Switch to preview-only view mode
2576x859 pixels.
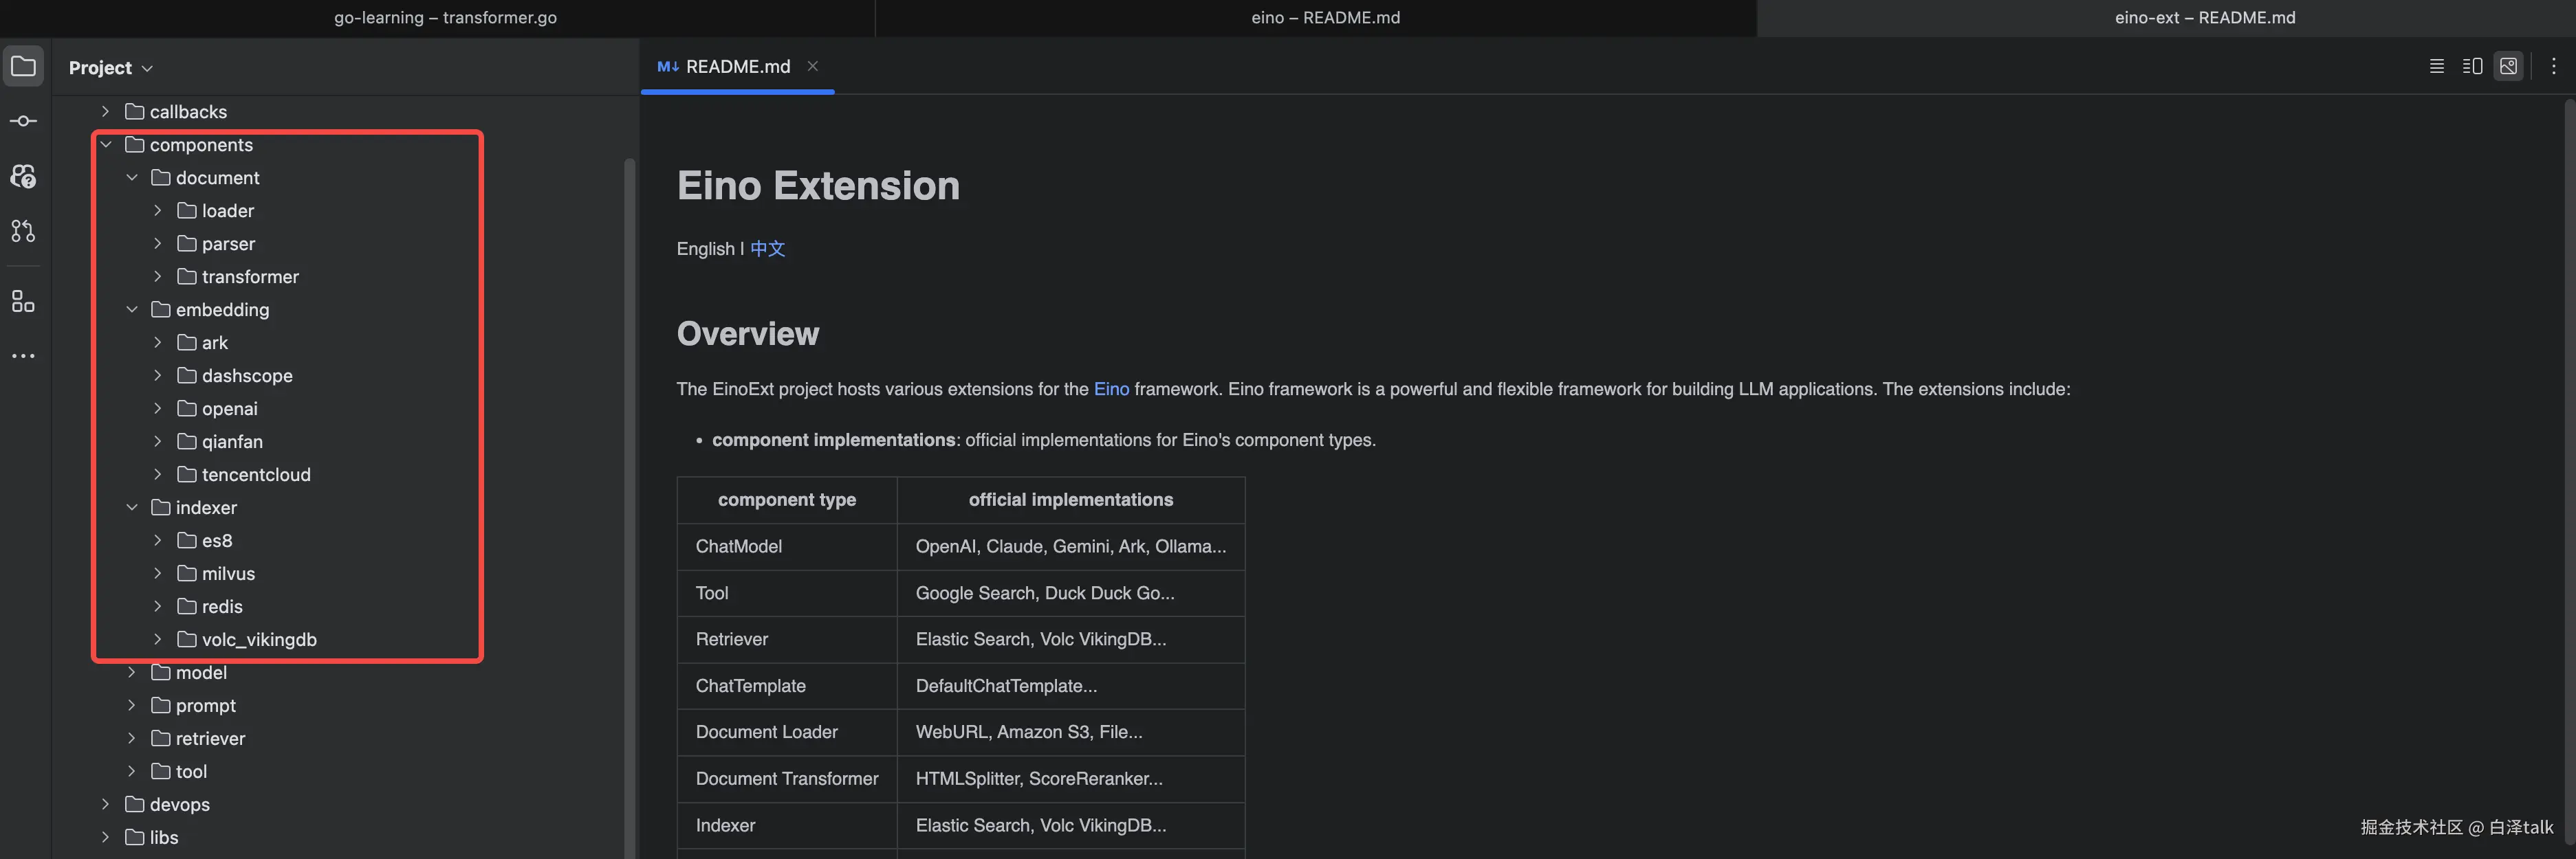coord(2508,66)
